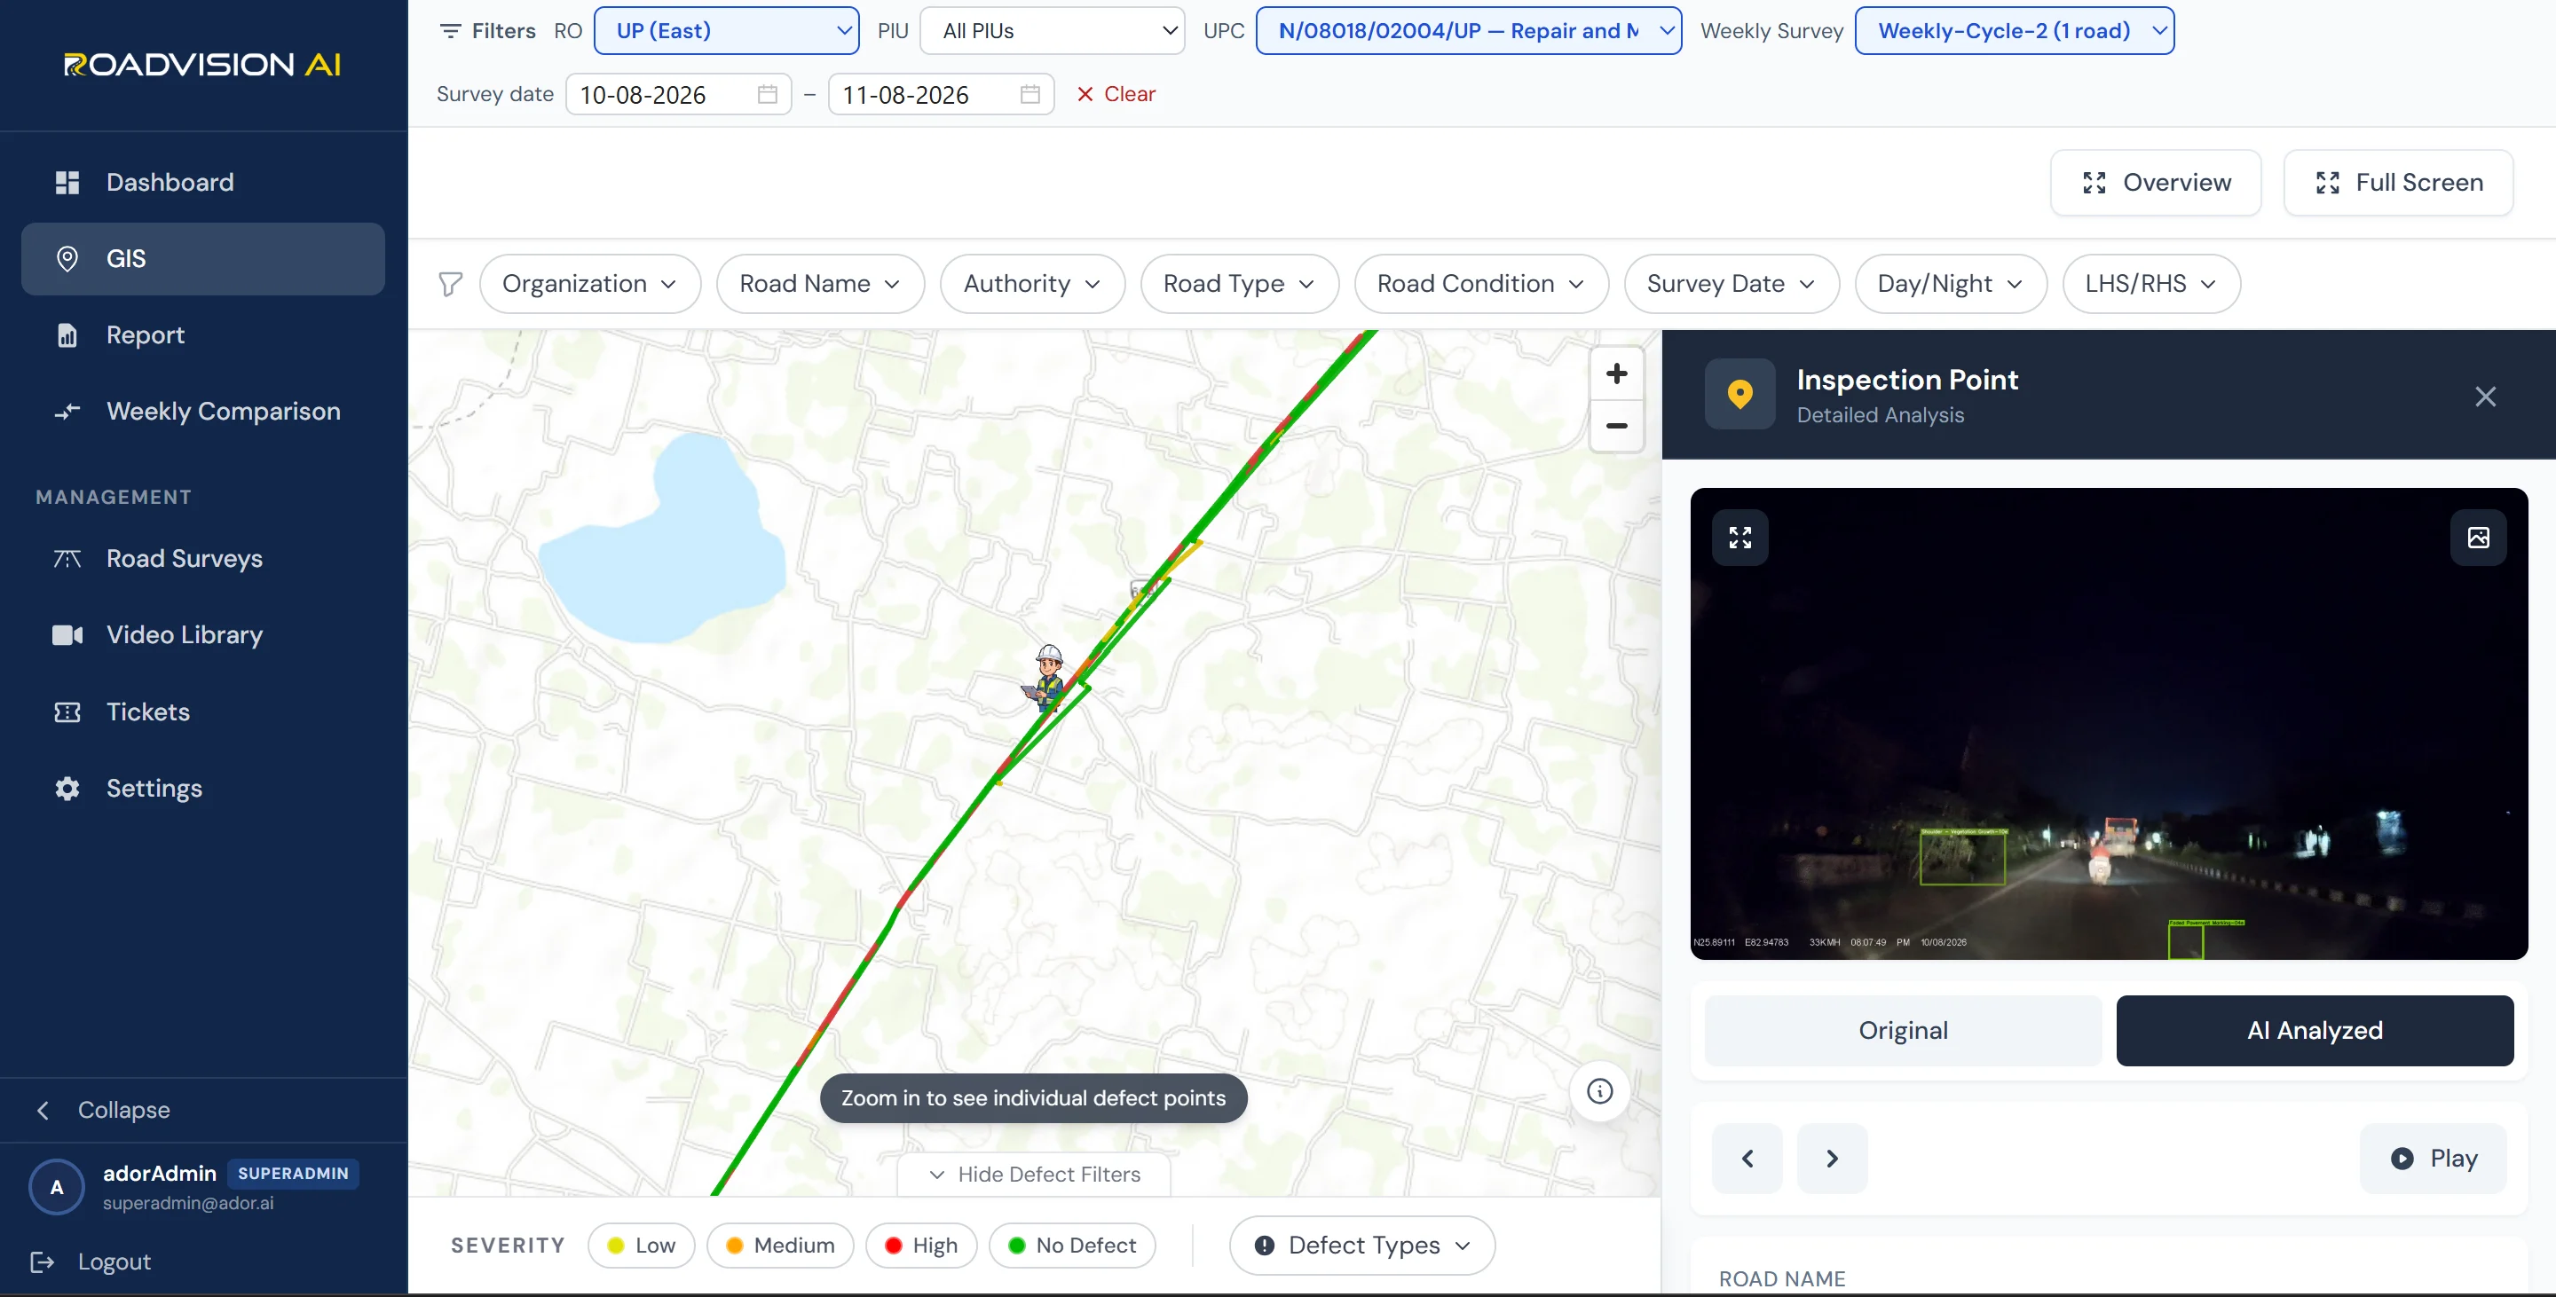Zoom out of the map with minus button

[1616, 427]
